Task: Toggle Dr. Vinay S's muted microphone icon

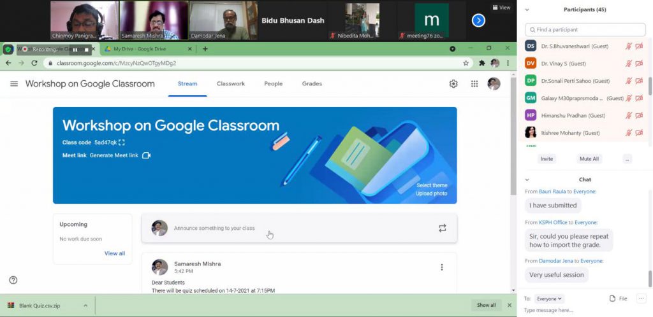Action: [x=628, y=64]
